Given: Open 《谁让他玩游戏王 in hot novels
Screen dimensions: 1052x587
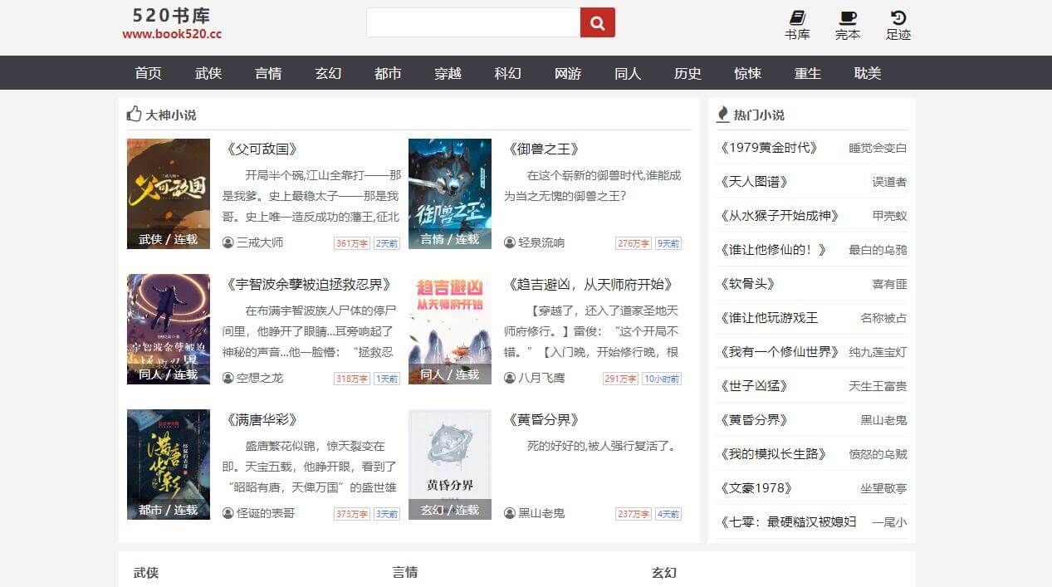Looking at the screenshot, I should point(769,318).
